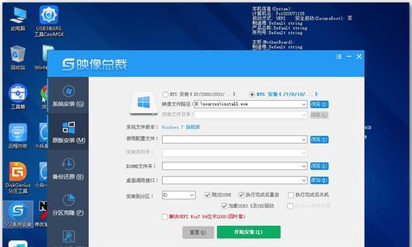Minimize the 映像总裁 window
412x247 pixels.
[349, 56]
